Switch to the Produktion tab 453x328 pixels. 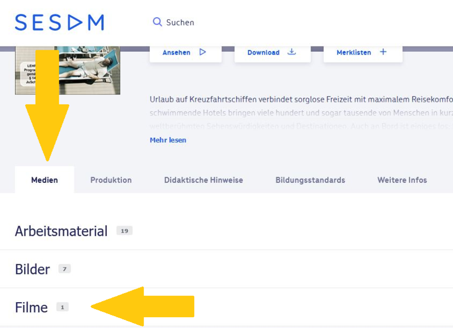tap(111, 180)
